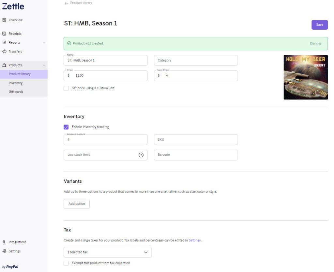Viewport: 334px width, 272px height.
Task: Dismiss the product created notification
Action: pyautogui.click(x=315, y=43)
